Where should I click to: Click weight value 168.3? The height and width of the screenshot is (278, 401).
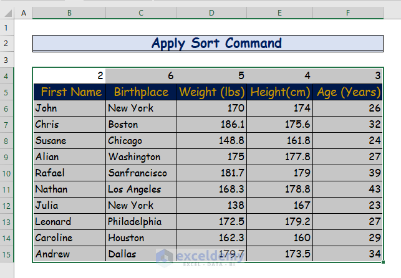pos(211,189)
